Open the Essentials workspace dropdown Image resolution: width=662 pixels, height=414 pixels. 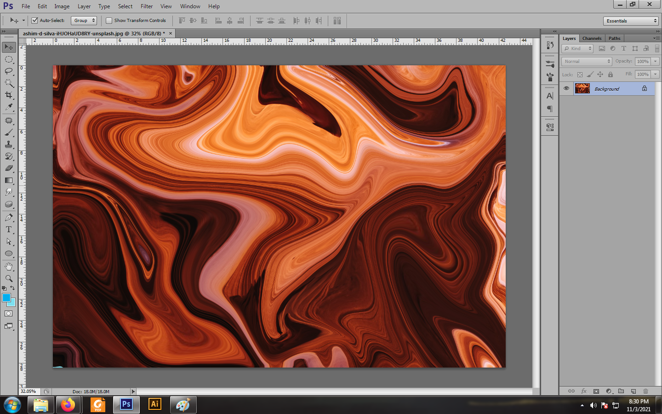(631, 21)
